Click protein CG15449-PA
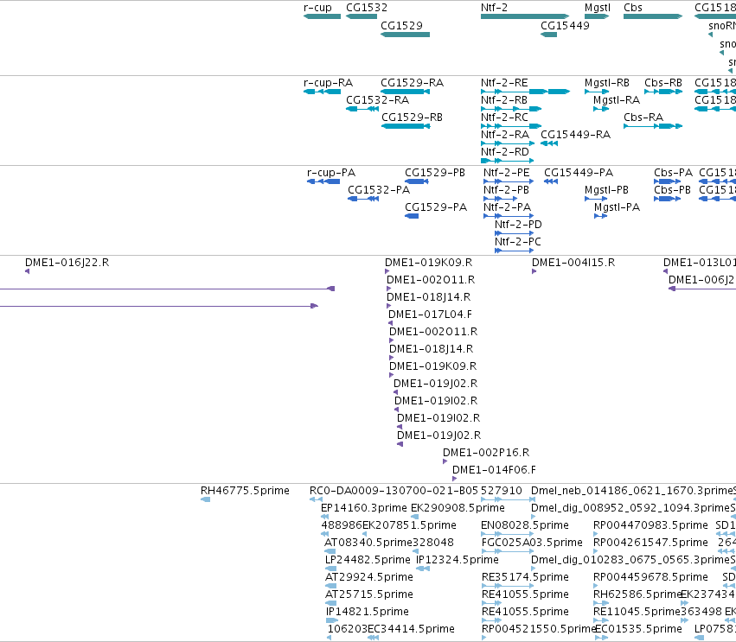 tap(551, 181)
